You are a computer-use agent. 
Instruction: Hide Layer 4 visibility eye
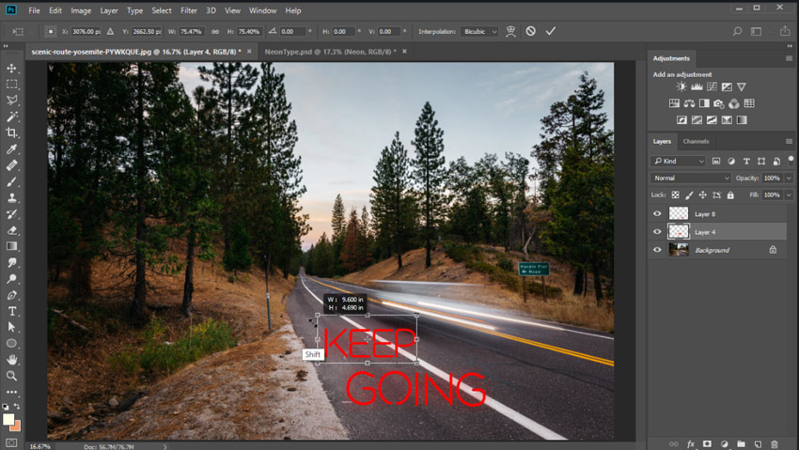pyautogui.click(x=657, y=232)
